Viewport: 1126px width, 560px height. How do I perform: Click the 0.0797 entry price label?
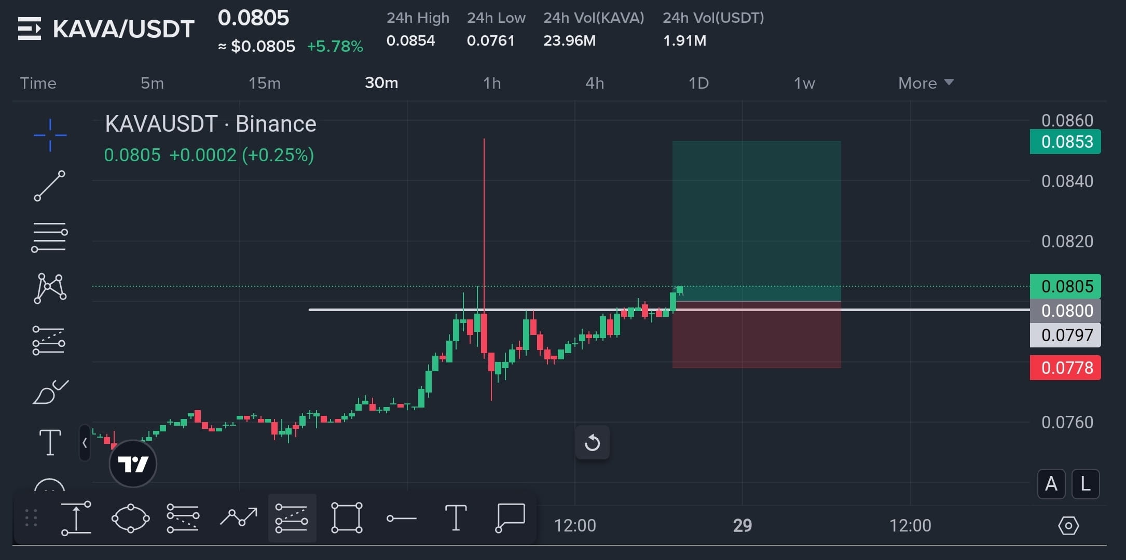[x=1065, y=335]
